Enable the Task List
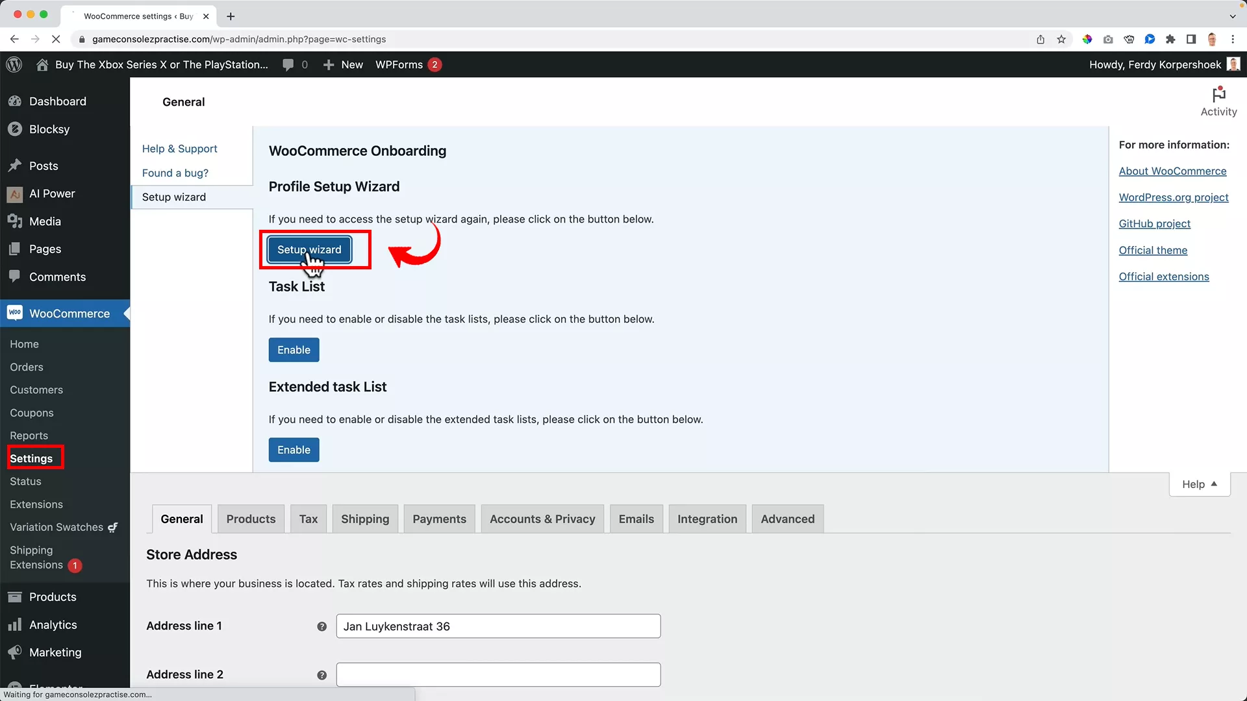The image size is (1247, 701). pyautogui.click(x=294, y=350)
